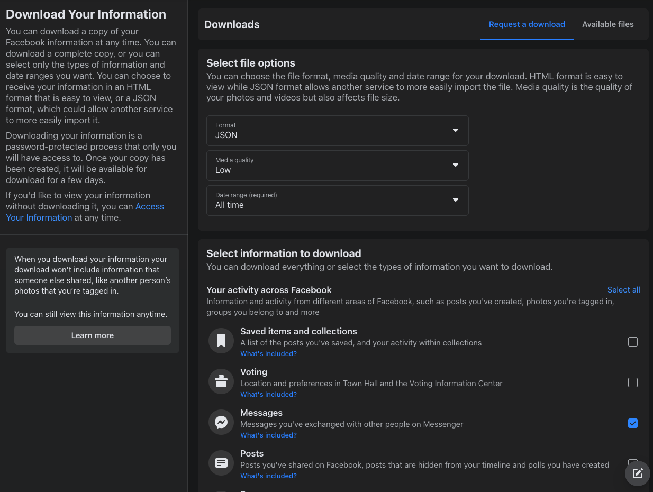
Task: Select the Request a download tab
Action: click(x=527, y=24)
